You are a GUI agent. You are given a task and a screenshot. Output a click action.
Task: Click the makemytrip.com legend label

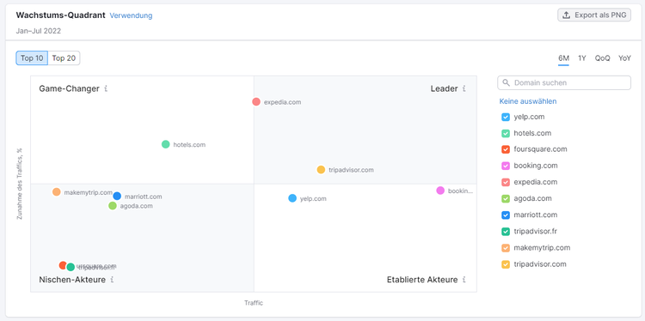542,248
